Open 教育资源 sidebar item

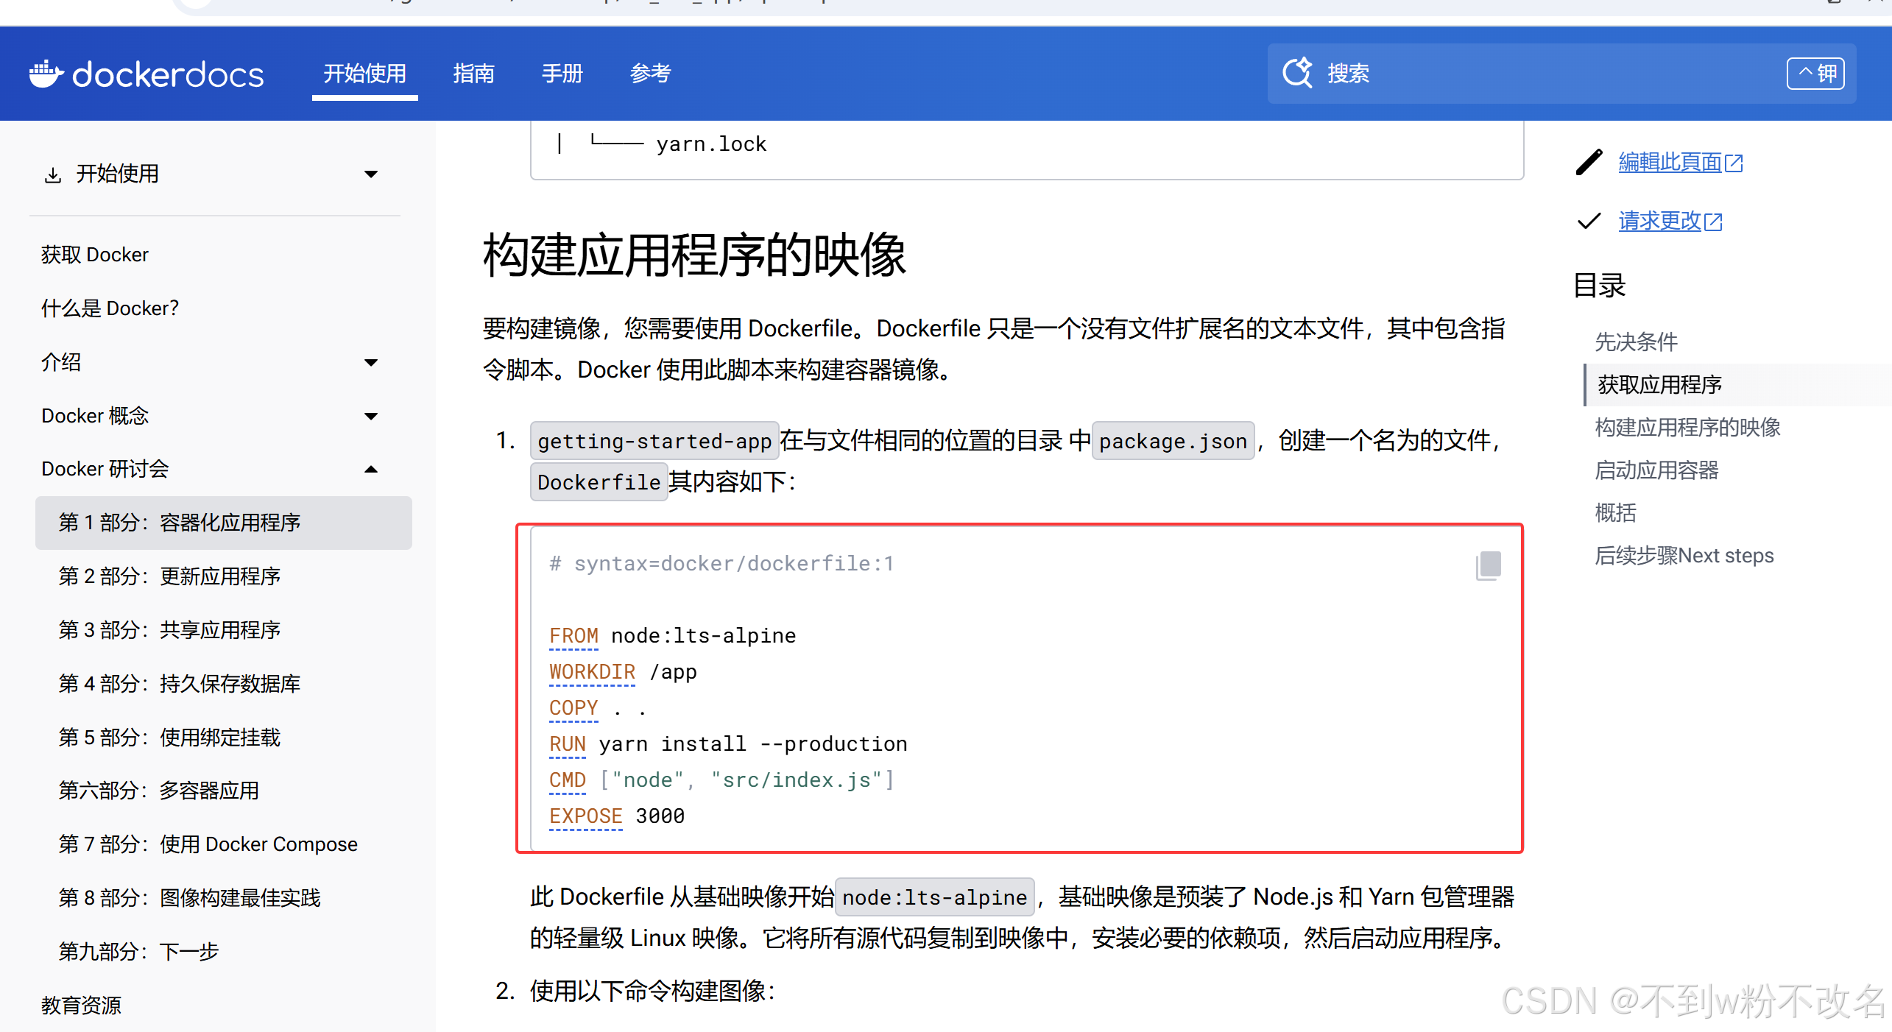(x=81, y=1006)
